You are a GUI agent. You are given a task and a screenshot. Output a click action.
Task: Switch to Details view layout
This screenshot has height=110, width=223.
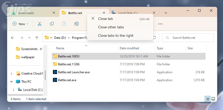coord(207,99)
